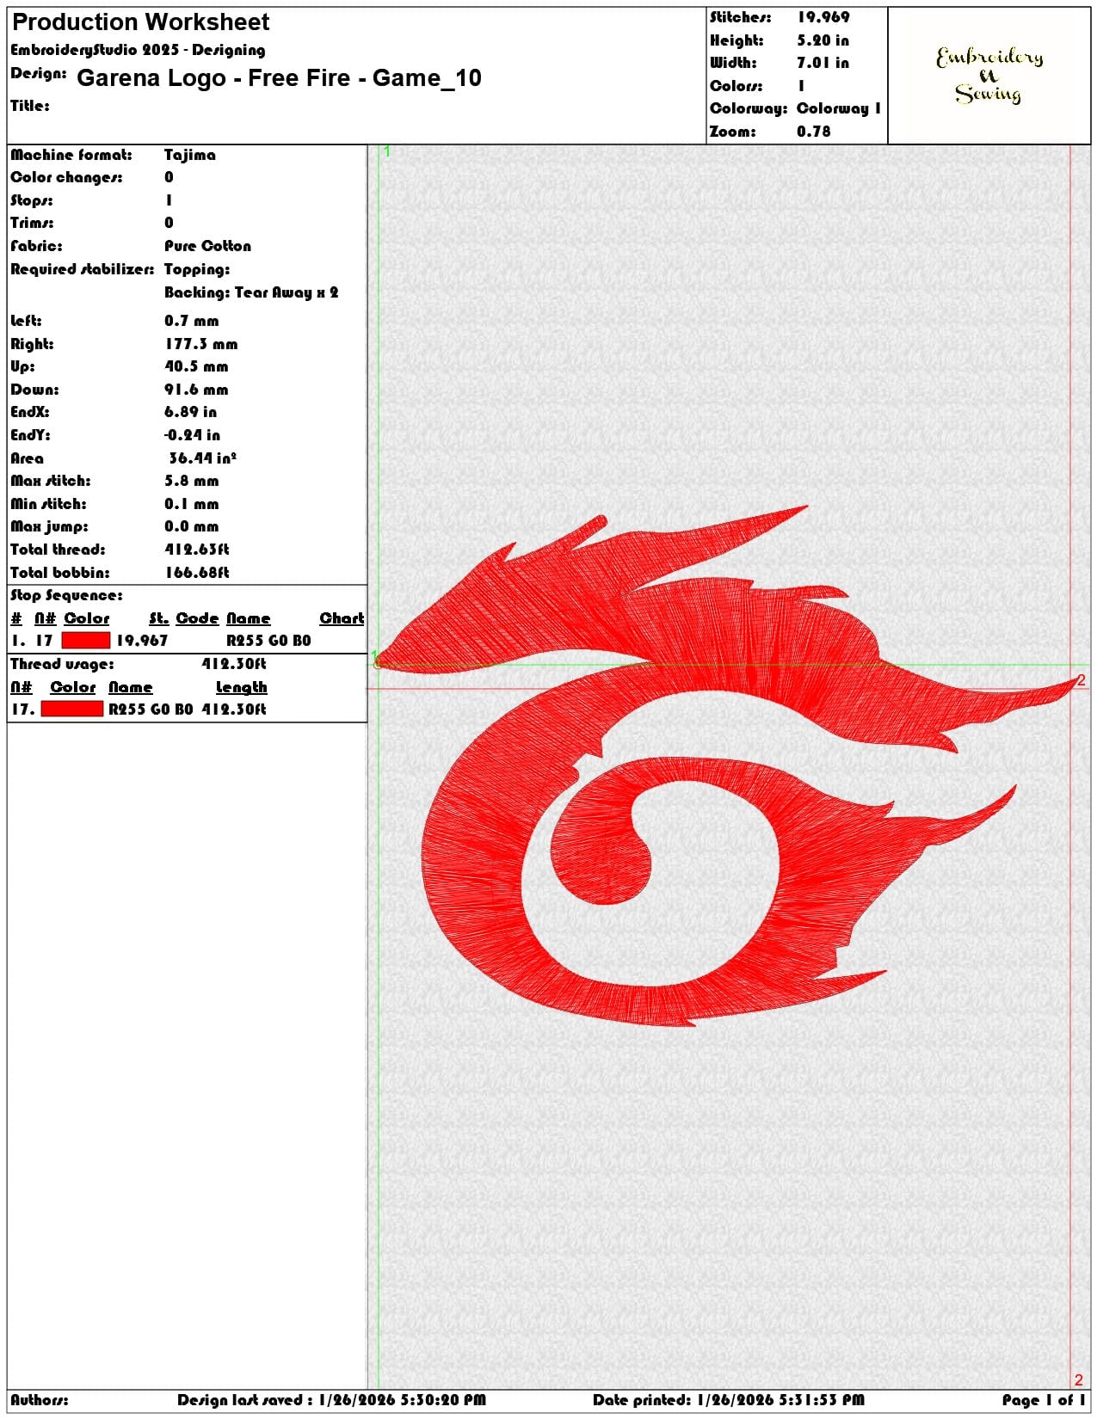Select the Max stitch value "5.8 mm"

192,481
